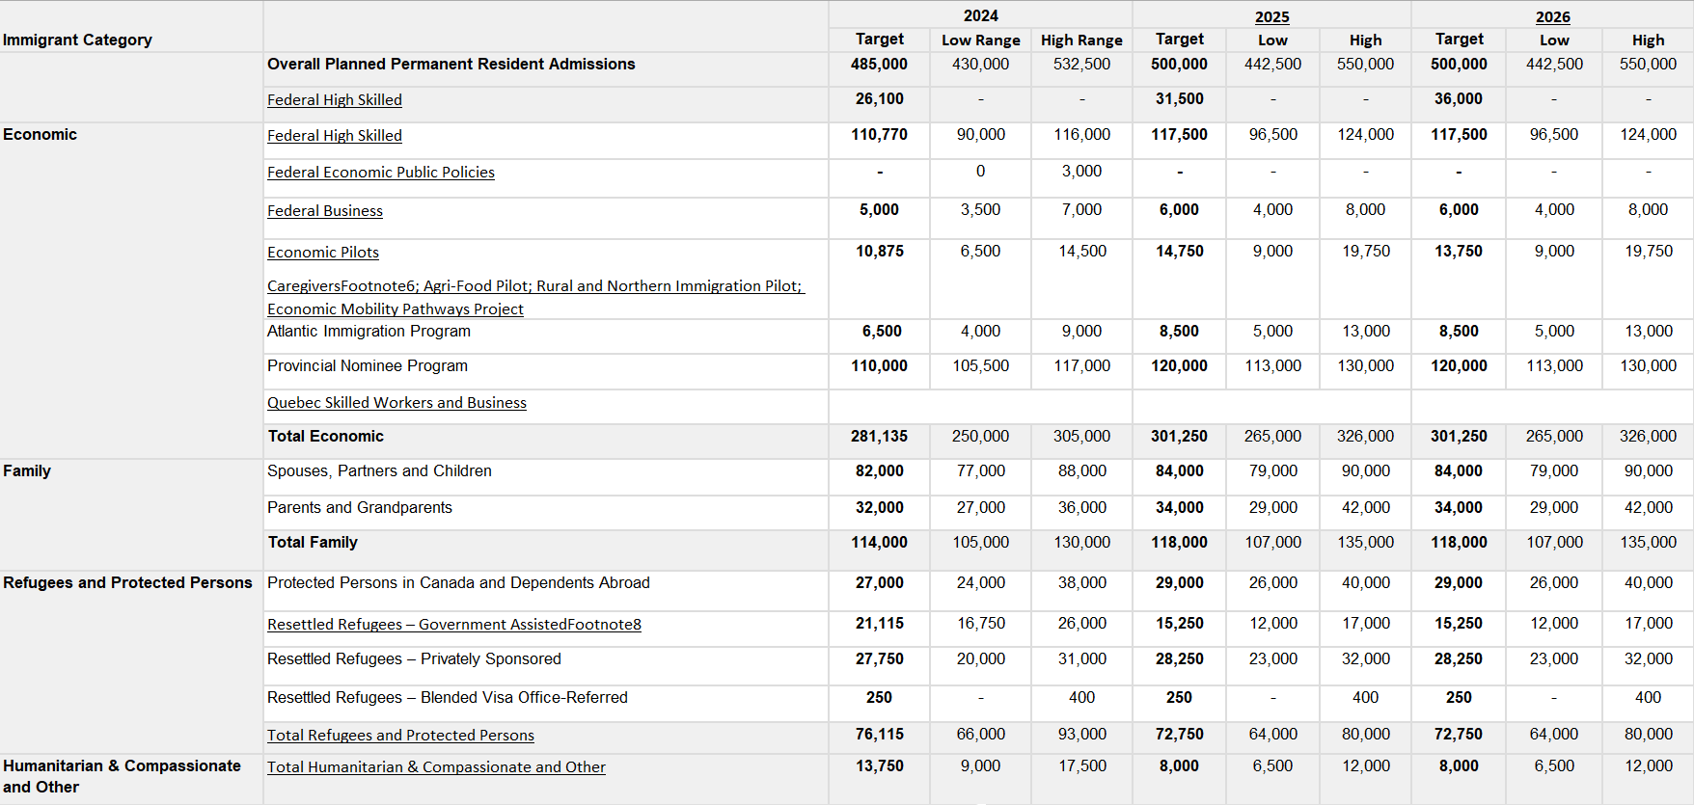Screen dimensions: 1694x805
Task: Click the Atlantic Immigration Program row label
Action: pos(369,332)
